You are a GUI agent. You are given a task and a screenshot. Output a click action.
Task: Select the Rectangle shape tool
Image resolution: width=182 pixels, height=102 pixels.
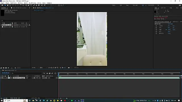(x=26, y=5)
